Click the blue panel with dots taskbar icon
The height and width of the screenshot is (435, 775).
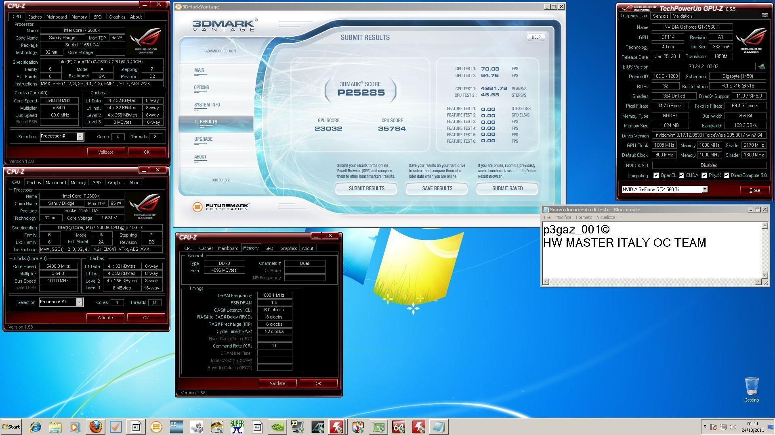click(176, 427)
